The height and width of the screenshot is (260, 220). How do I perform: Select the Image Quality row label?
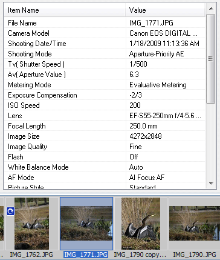pos(27,147)
